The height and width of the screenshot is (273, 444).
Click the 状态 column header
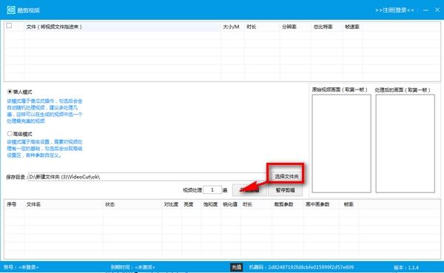click(132, 204)
